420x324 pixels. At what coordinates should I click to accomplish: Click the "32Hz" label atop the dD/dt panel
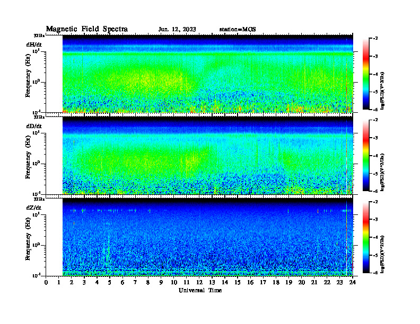click(39, 117)
